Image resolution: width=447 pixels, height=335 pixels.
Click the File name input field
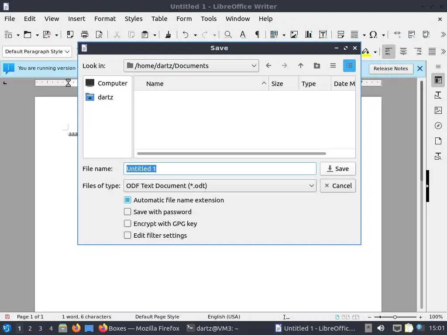pyautogui.click(x=220, y=169)
